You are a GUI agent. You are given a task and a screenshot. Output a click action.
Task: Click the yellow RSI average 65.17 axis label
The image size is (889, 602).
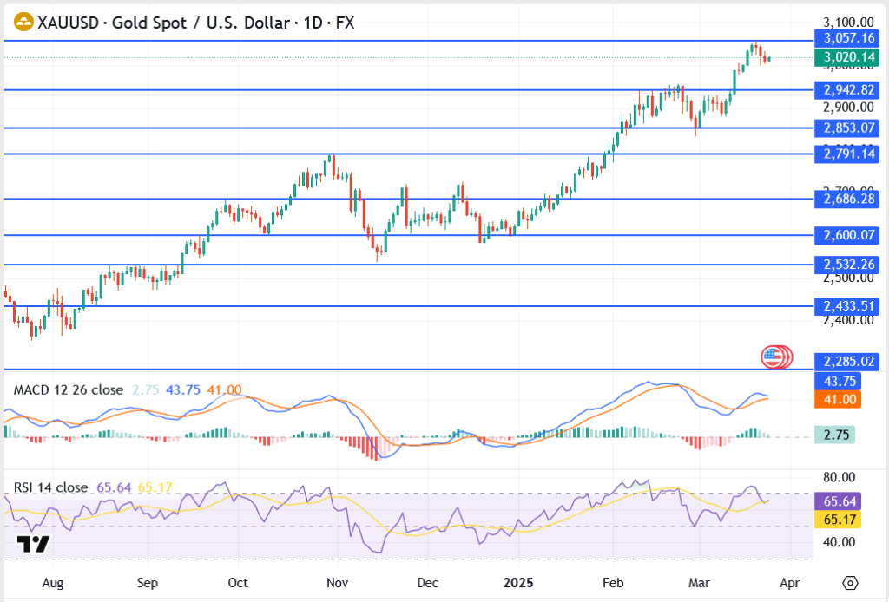[x=837, y=519]
